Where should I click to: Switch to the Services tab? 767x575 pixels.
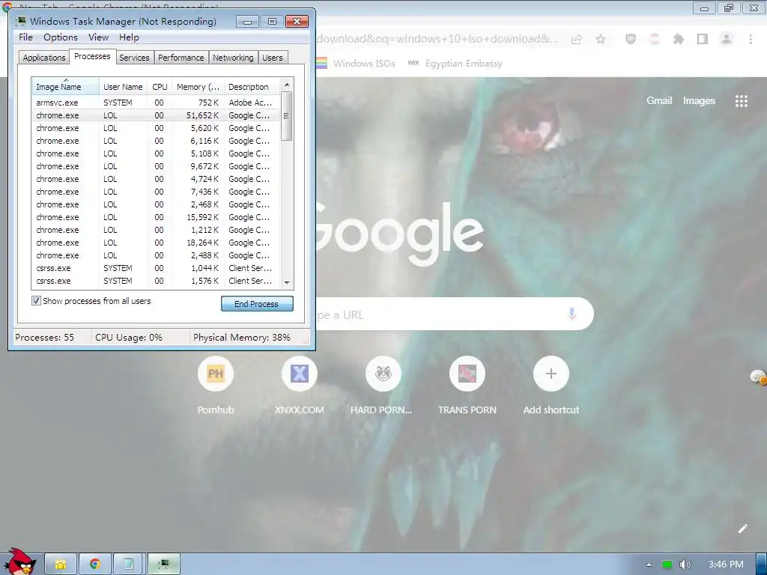click(x=134, y=58)
